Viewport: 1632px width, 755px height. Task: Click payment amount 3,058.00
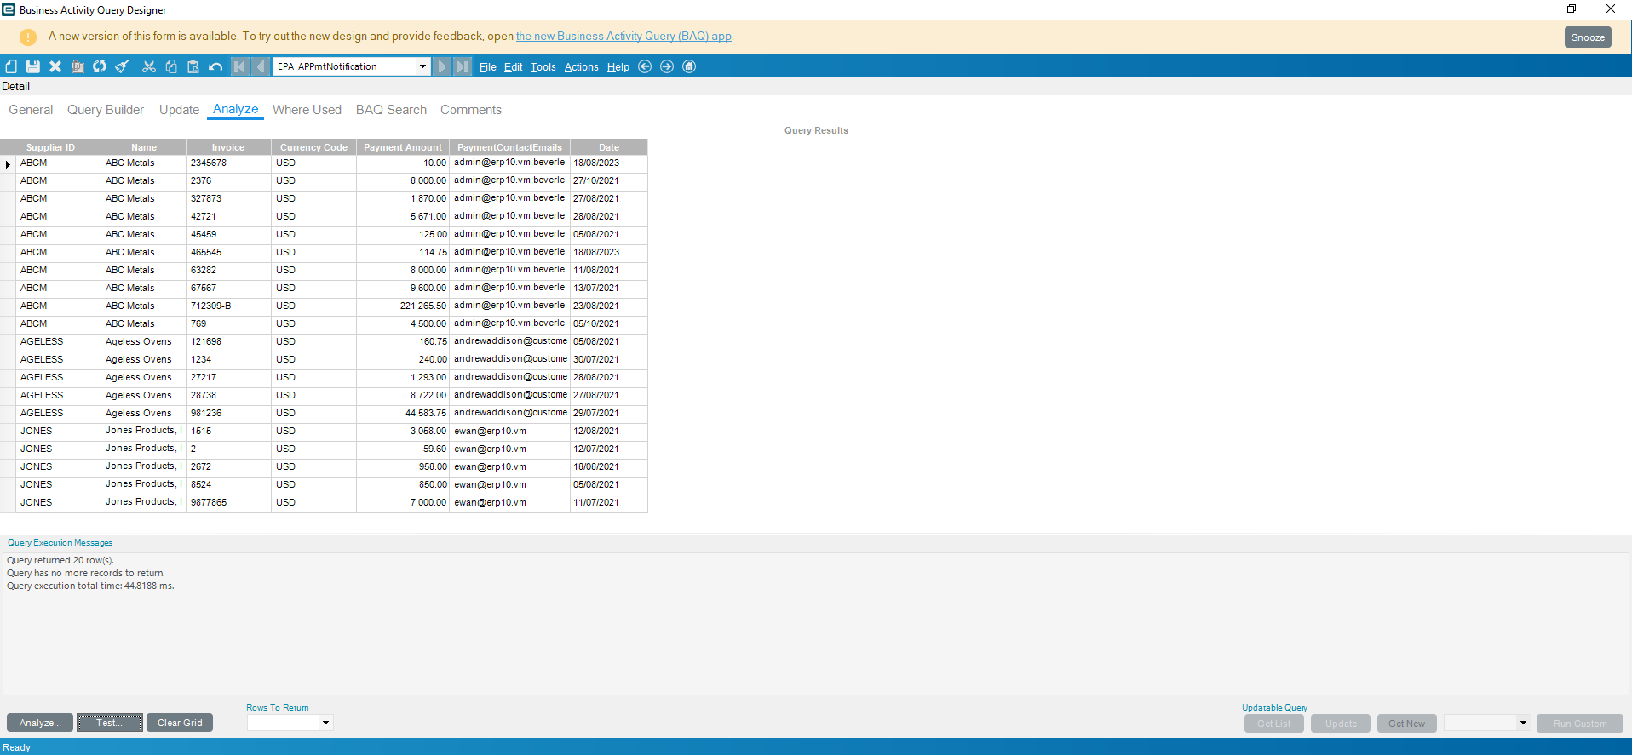tap(403, 432)
